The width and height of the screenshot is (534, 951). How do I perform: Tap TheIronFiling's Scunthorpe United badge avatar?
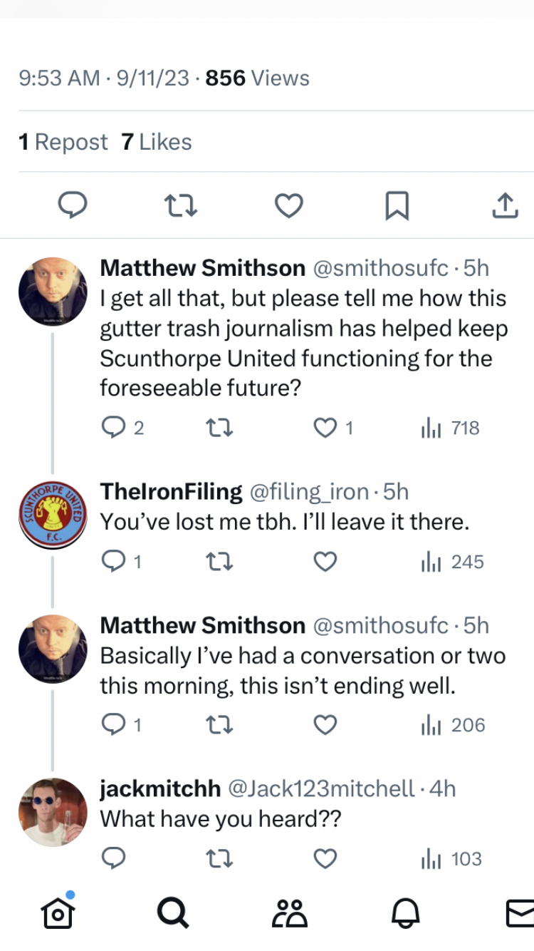click(x=52, y=514)
